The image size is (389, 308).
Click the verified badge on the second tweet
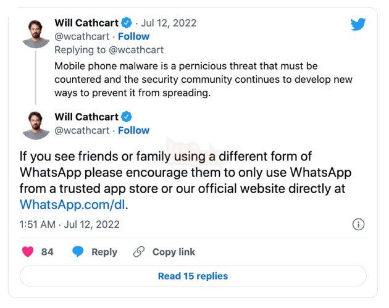click(127, 117)
